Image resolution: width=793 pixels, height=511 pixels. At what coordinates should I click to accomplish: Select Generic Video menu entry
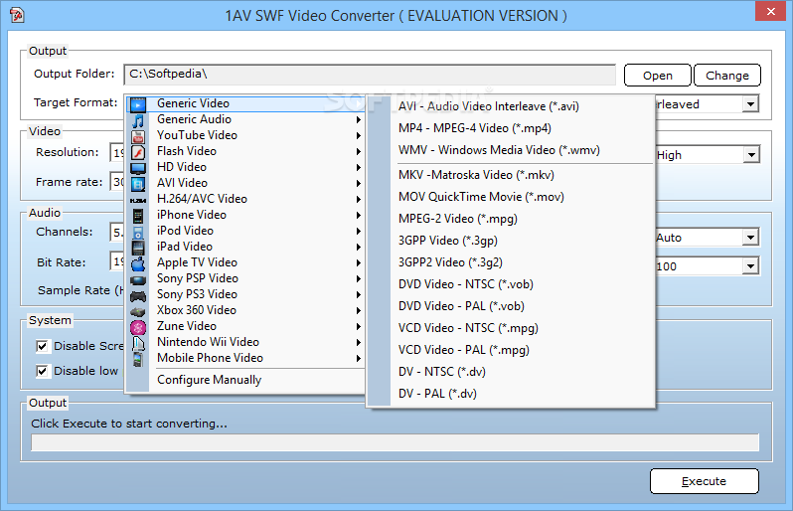(x=245, y=103)
